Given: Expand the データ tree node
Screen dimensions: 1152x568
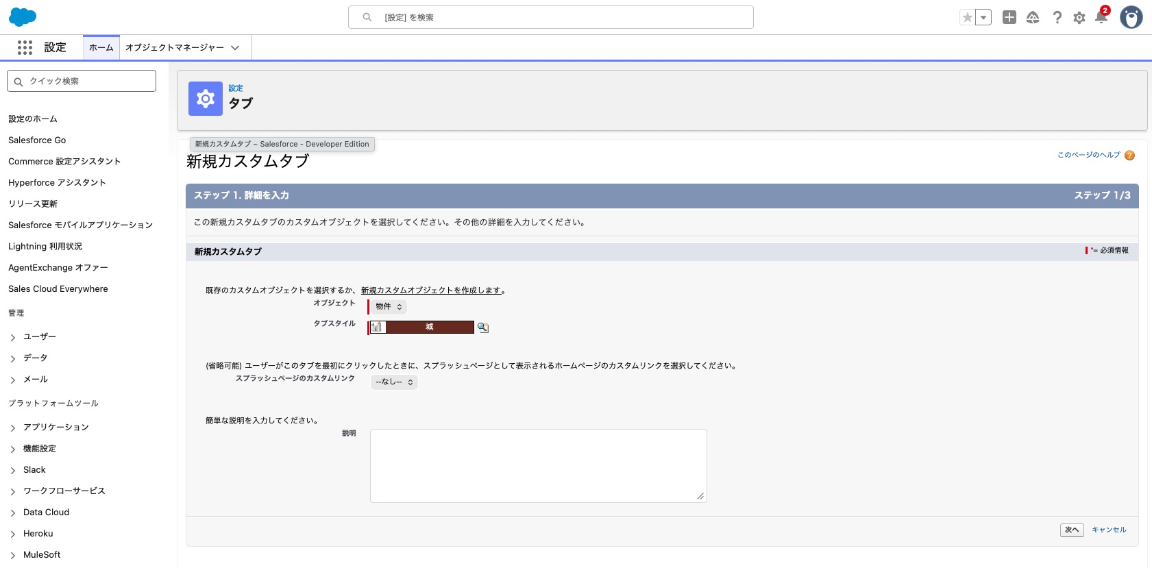Looking at the screenshot, I should (13, 358).
